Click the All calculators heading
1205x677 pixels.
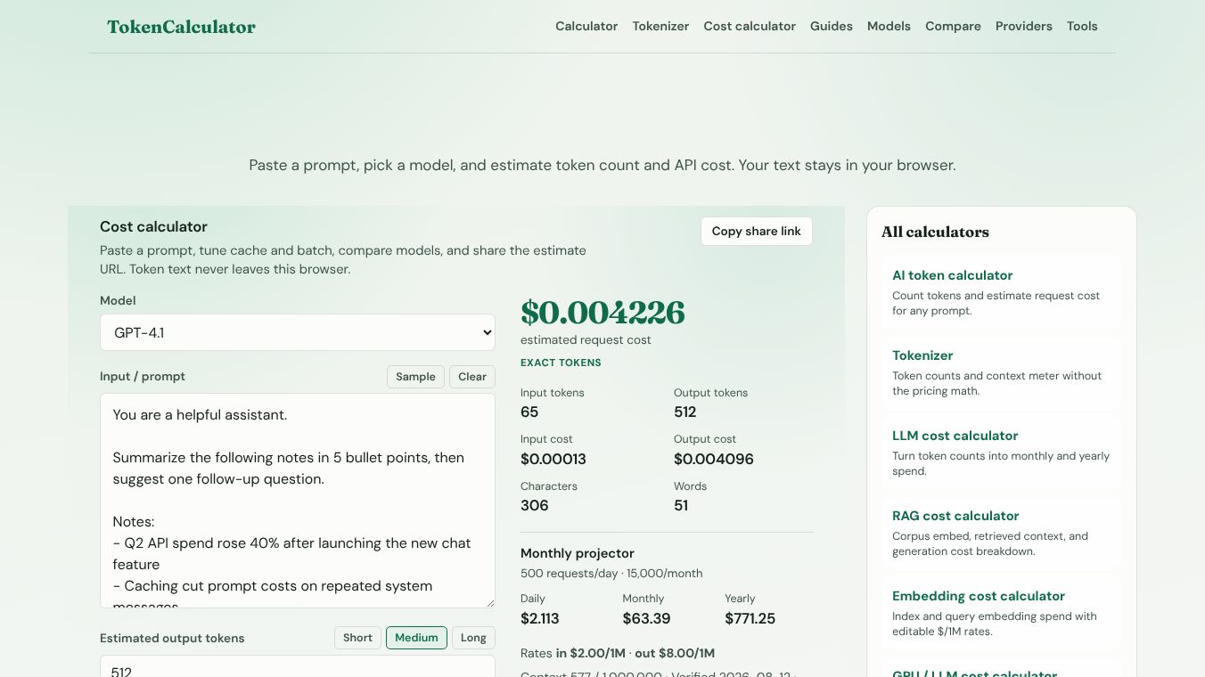click(935, 232)
